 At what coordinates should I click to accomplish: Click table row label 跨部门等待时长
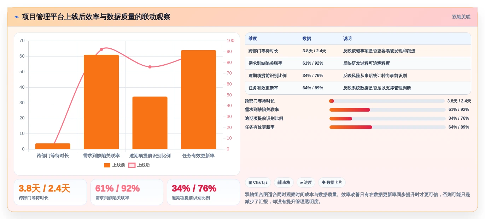coord(263,51)
